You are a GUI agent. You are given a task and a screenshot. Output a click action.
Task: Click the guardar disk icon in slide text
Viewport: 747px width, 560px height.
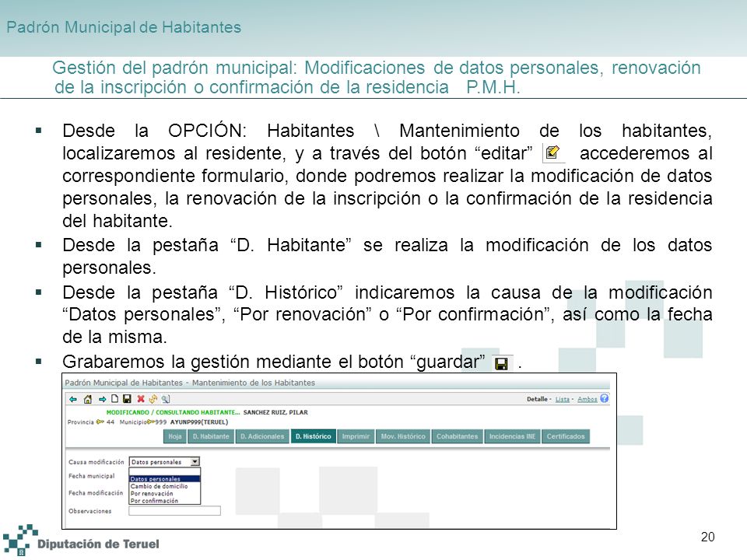[x=502, y=364]
